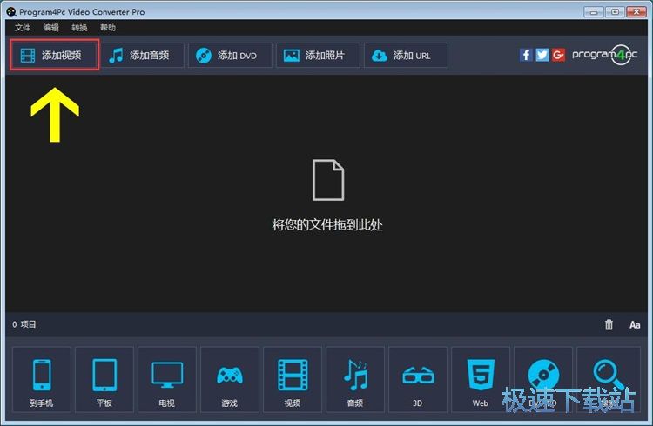Click the Aa font/rename icon
This screenshot has width=653, height=426.
tap(635, 325)
